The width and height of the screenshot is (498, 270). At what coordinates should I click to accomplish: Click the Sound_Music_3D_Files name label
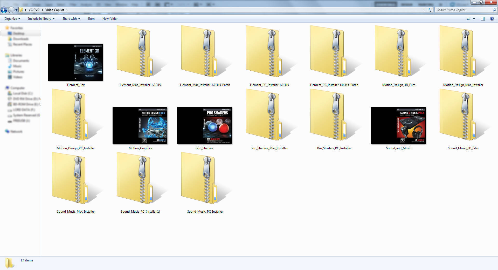(x=463, y=148)
